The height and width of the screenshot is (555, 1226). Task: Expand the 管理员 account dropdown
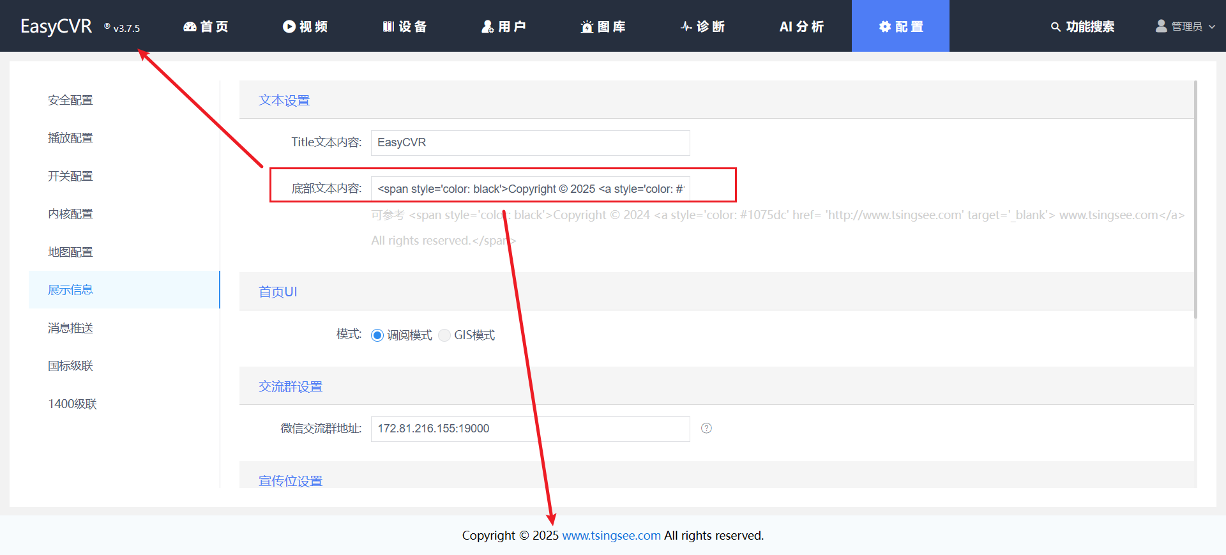pyautogui.click(x=1185, y=26)
